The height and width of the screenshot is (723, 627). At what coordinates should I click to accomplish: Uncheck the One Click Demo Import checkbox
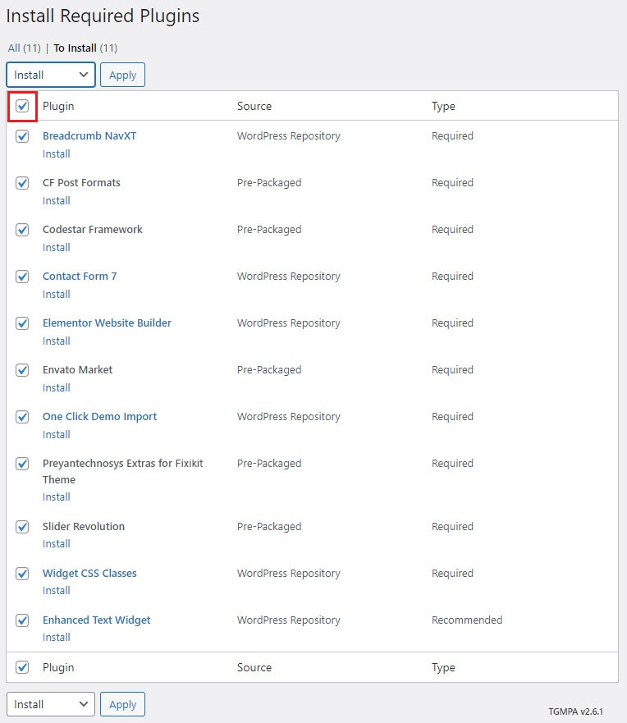[22, 417]
